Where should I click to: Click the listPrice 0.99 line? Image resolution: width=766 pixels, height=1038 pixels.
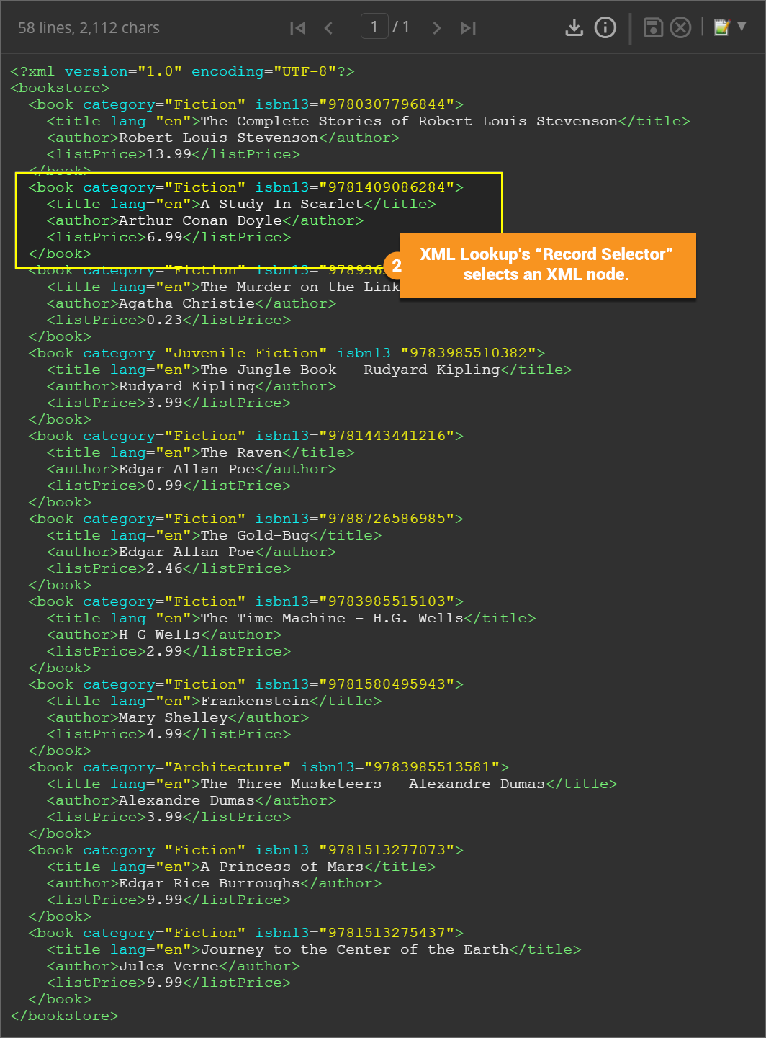coord(168,486)
